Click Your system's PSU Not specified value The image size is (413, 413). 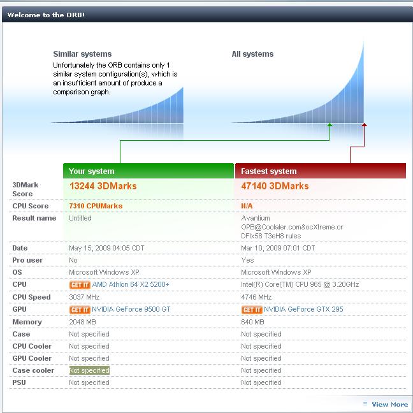[x=89, y=382]
